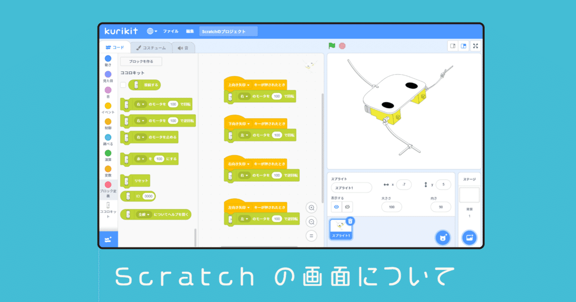Reset the workspace zoom level

tap(311, 235)
